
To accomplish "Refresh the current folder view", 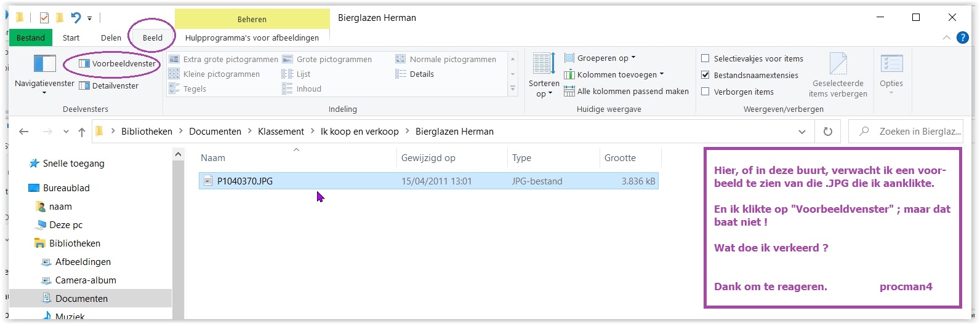I will pos(828,132).
